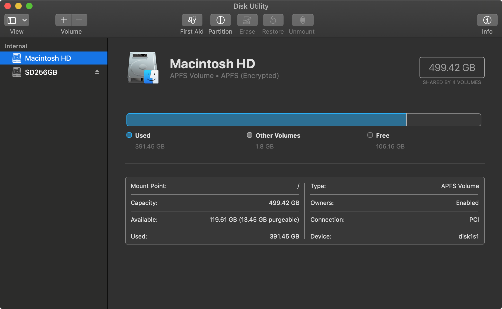Click the Device disk1s1 value
Image resolution: width=502 pixels, height=309 pixels.
click(x=469, y=236)
